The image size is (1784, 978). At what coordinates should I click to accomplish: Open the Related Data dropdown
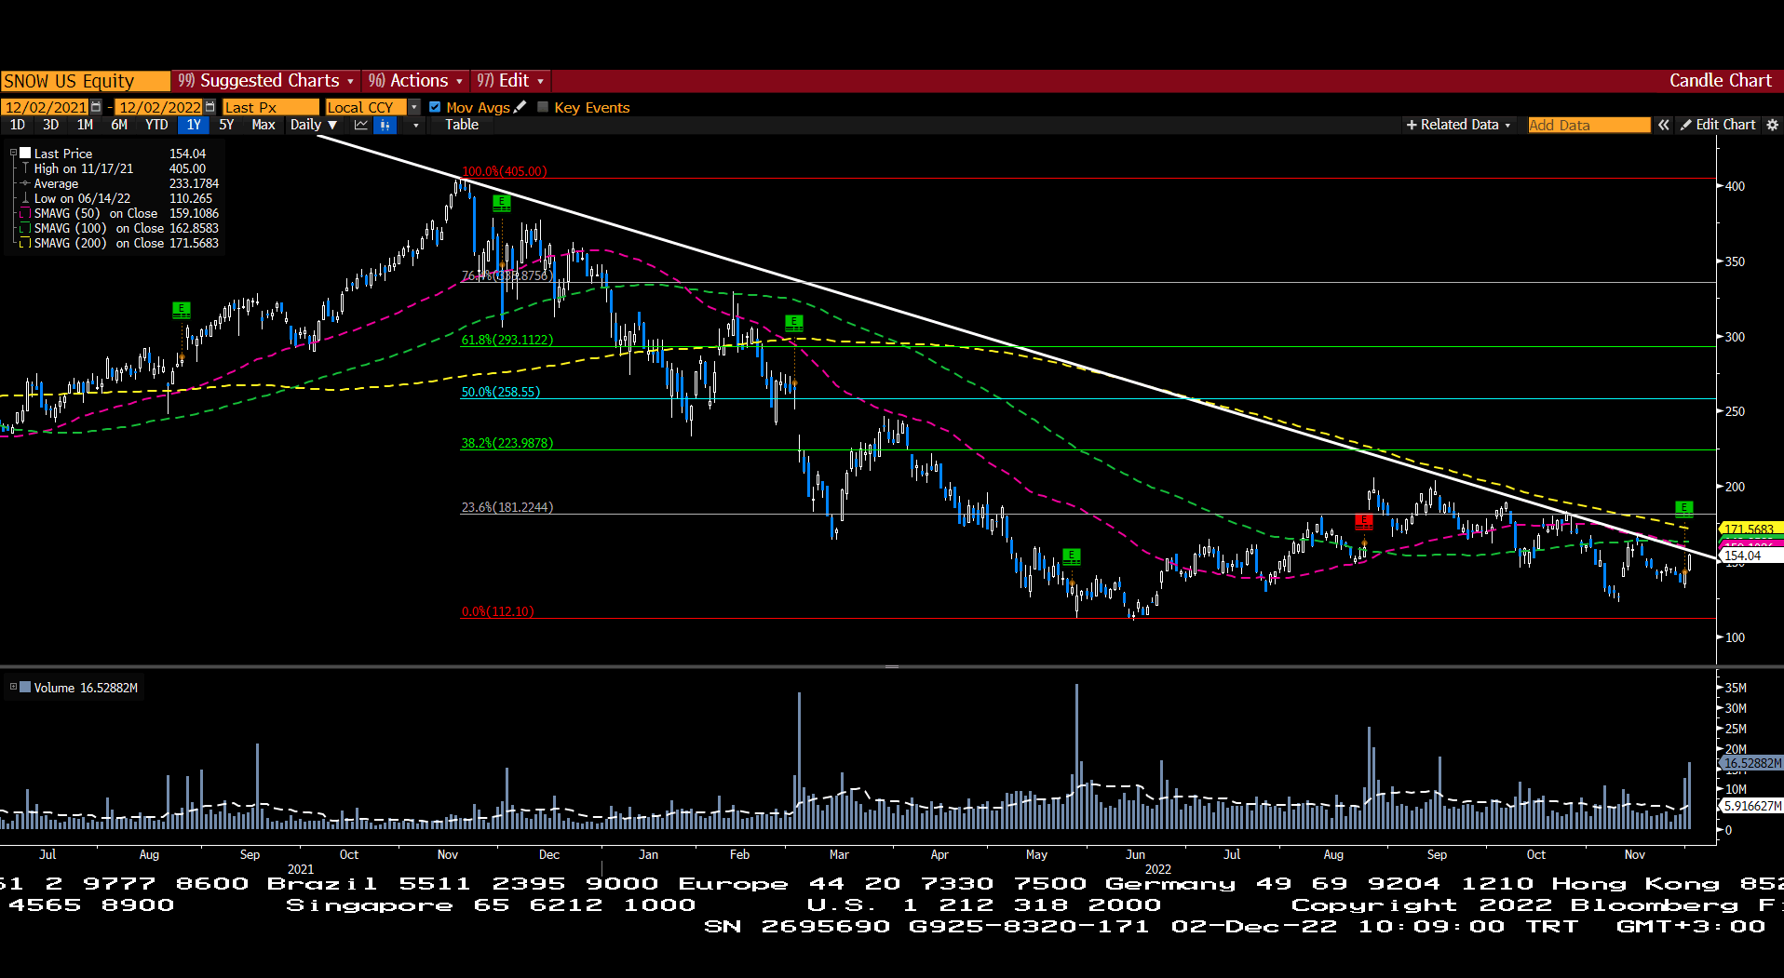1459,125
